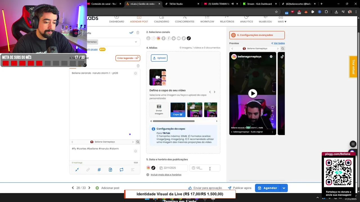Toggle the greyed YouTube channel icon
This screenshot has height=202, width=360.
179,38
